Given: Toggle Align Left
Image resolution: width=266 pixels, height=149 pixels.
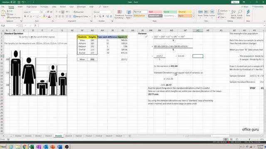Looking at the screenshot, I should [57, 17].
